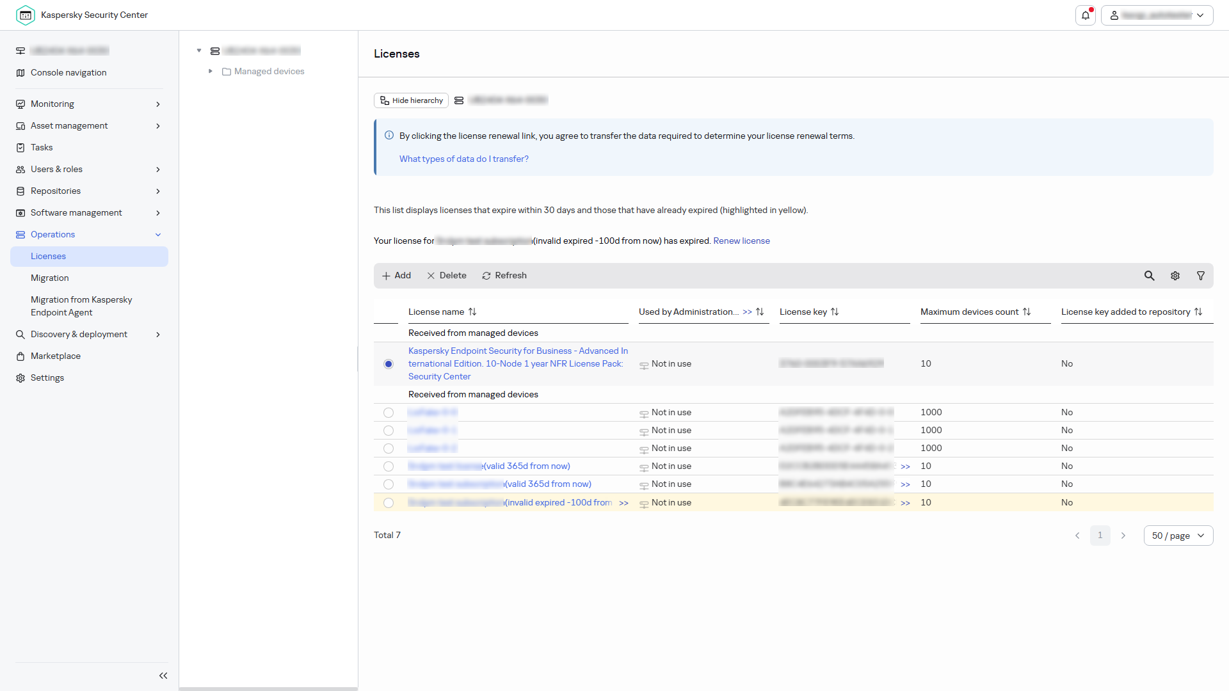Click the Renew license link
Screen dimensions: 1229x691
(741, 241)
